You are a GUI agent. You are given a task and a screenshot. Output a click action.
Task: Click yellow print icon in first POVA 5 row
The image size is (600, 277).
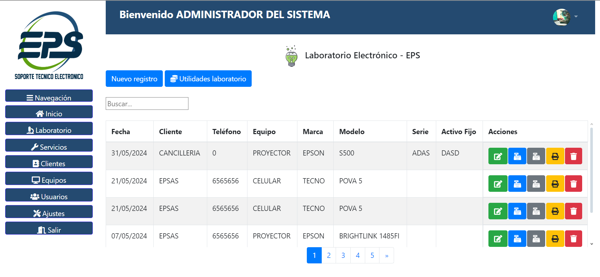pos(555,184)
